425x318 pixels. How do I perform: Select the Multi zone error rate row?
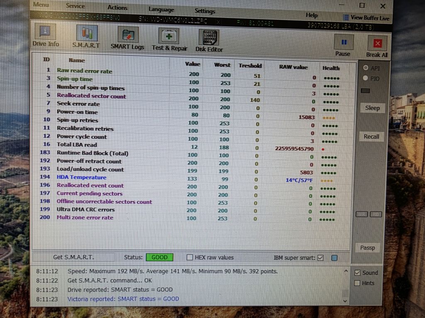pyautogui.click(x=192, y=218)
